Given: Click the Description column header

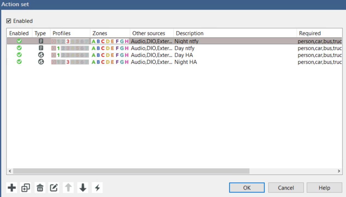Looking at the screenshot, I should (x=190, y=33).
